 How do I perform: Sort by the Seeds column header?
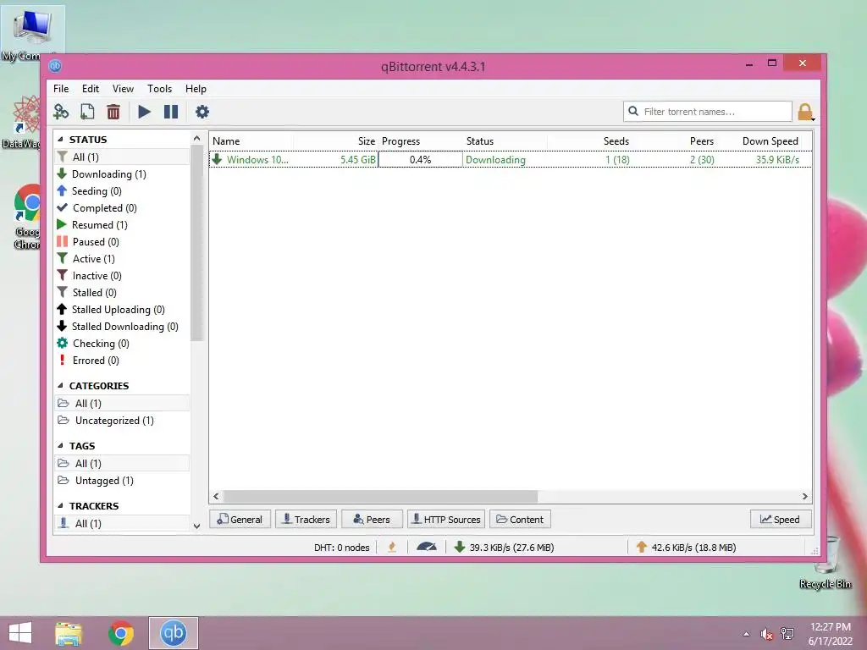tap(589, 141)
